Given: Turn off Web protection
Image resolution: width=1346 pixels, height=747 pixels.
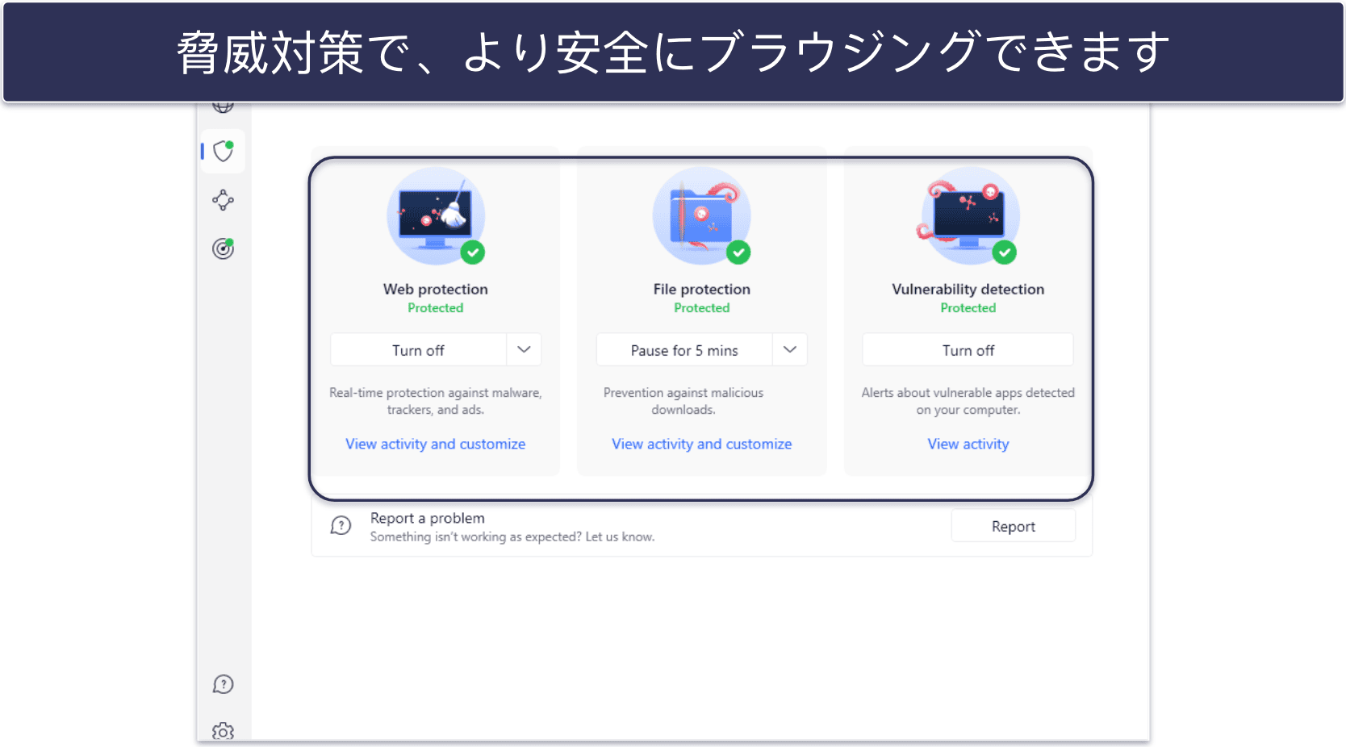Looking at the screenshot, I should click(418, 350).
